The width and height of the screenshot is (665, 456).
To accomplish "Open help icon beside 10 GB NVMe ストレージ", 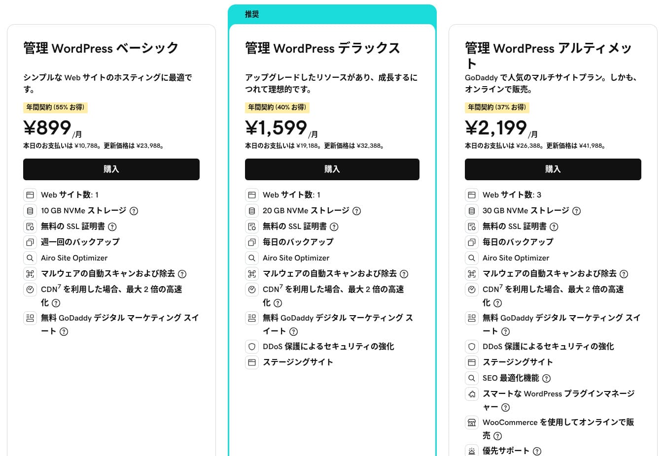I will [134, 211].
